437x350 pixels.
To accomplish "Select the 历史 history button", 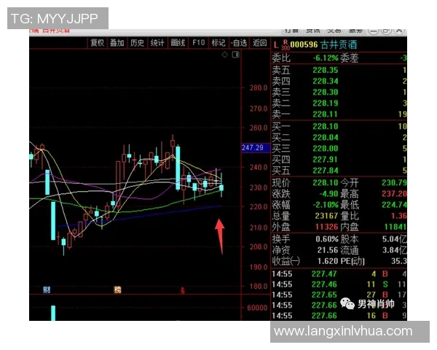I will (x=137, y=43).
